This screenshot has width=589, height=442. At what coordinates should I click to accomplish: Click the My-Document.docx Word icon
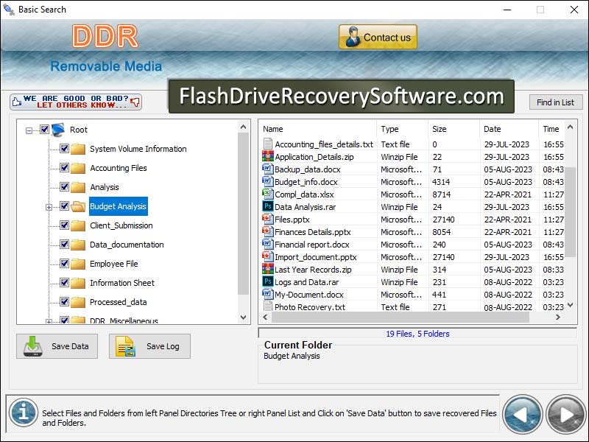click(x=268, y=294)
